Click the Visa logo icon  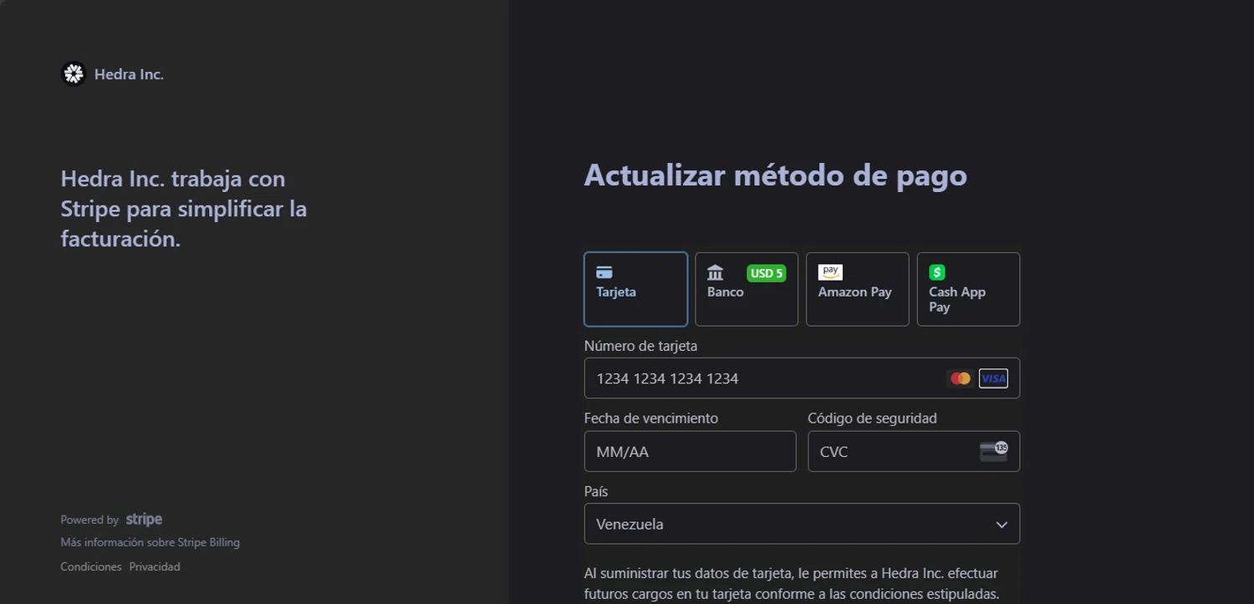tap(993, 378)
